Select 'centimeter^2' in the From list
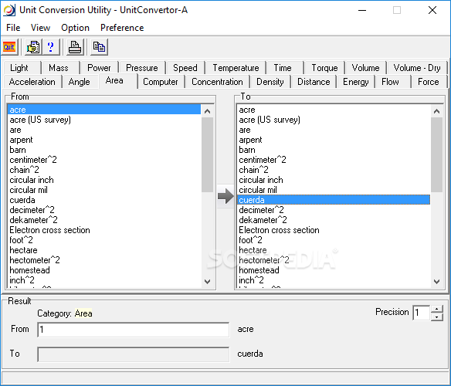This screenshot has height=386, width=451. 104,160
